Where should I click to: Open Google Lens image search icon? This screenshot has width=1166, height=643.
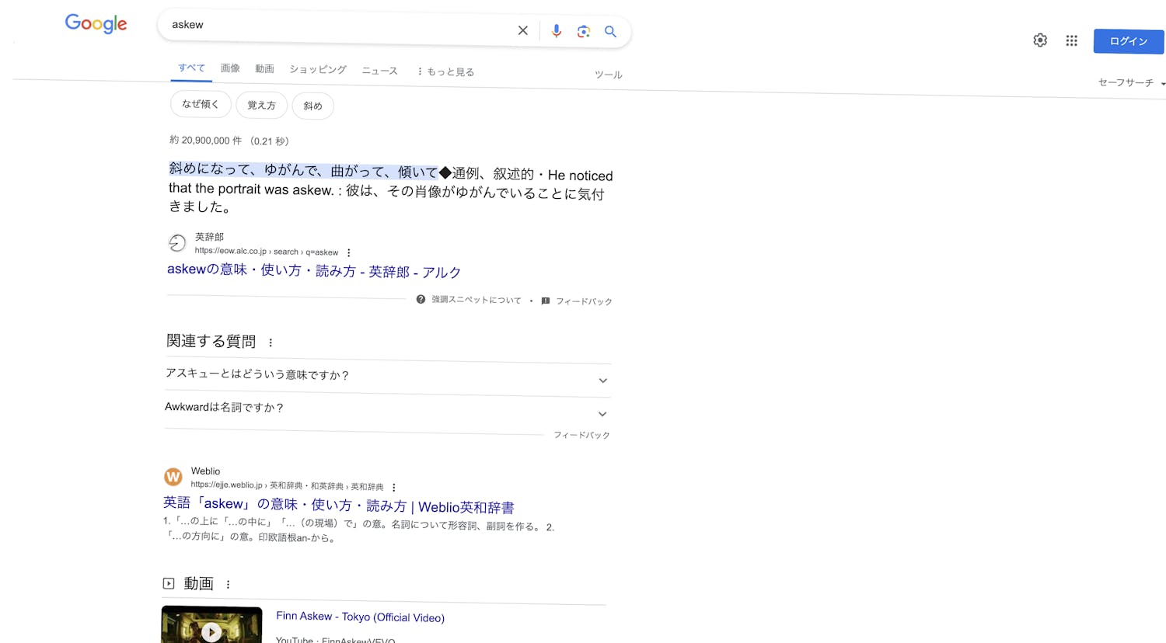click(584, 32)
